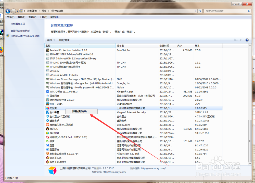Click the 百度网盘 program icon

pyautogui.click(x=47, y=96)
